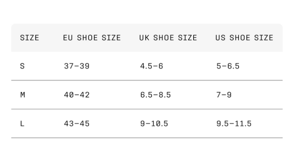Click the UK 9–10.5 value
The height and width of the screenshot is (157, 306).
pos(154,124)
